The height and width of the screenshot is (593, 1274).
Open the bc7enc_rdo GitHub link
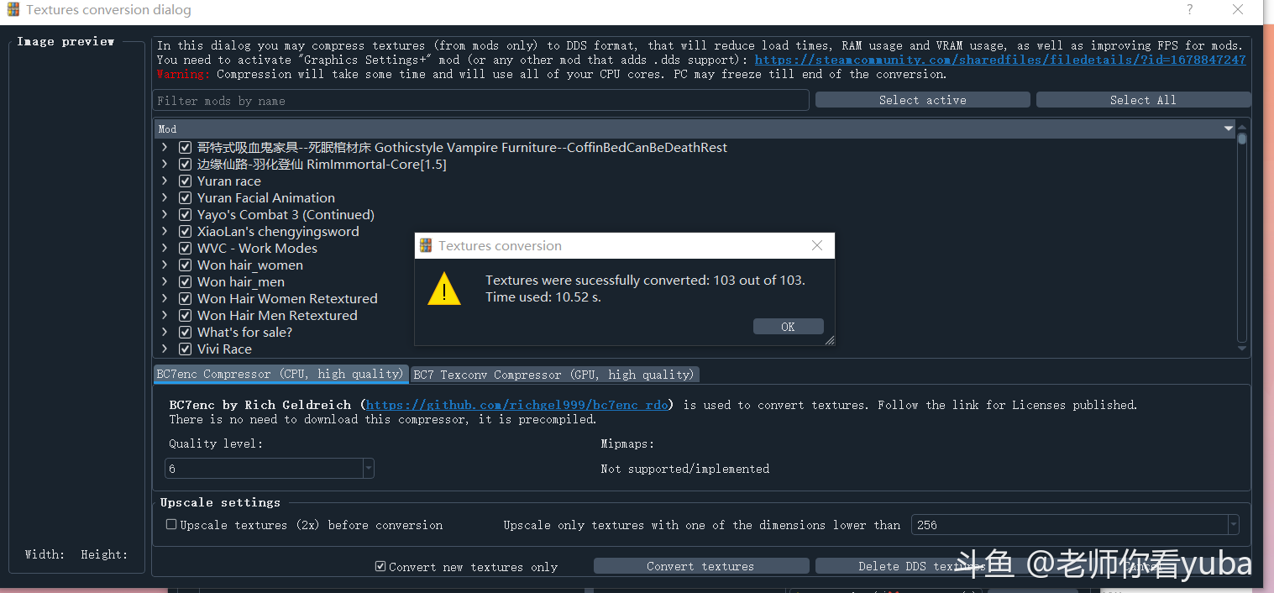(517, 405)
